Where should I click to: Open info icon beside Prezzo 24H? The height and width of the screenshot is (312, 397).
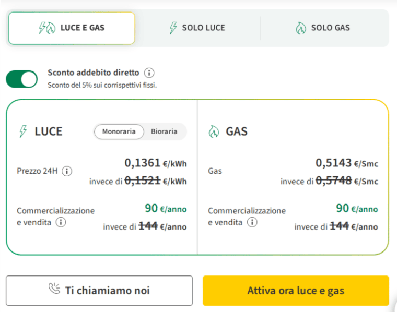(67, 171)
